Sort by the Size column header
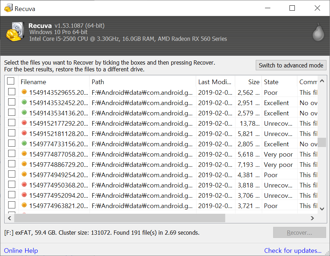This screenshot has width=330, height=256. 248,82
